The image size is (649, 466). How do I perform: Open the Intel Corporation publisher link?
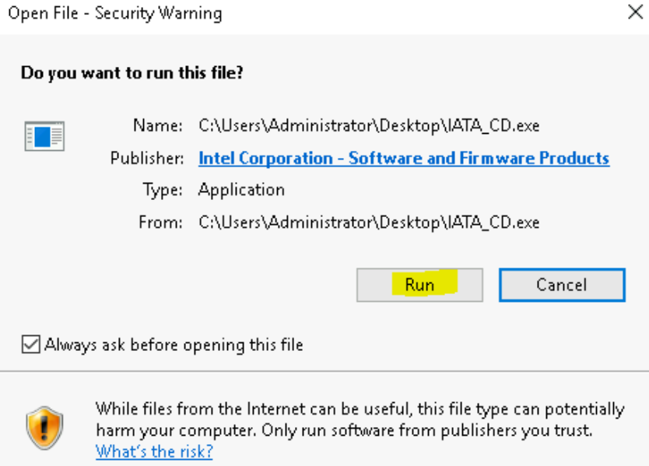(404, 158)
